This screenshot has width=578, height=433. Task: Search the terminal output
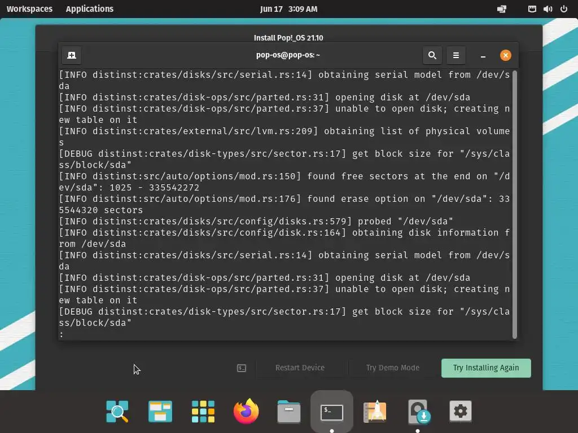click(x=432, y=55)
